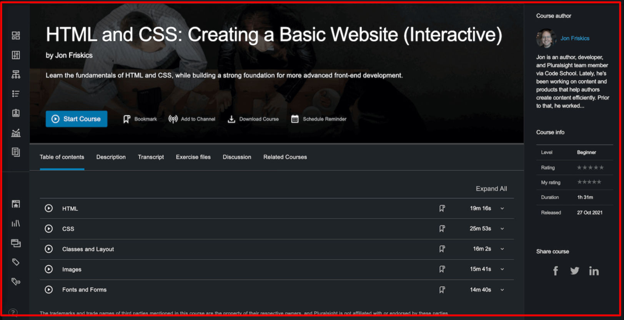Viewport: 624px width, 320px height.
Task: Click the stacked documents sidebar icon
Action: click(16, 152)
